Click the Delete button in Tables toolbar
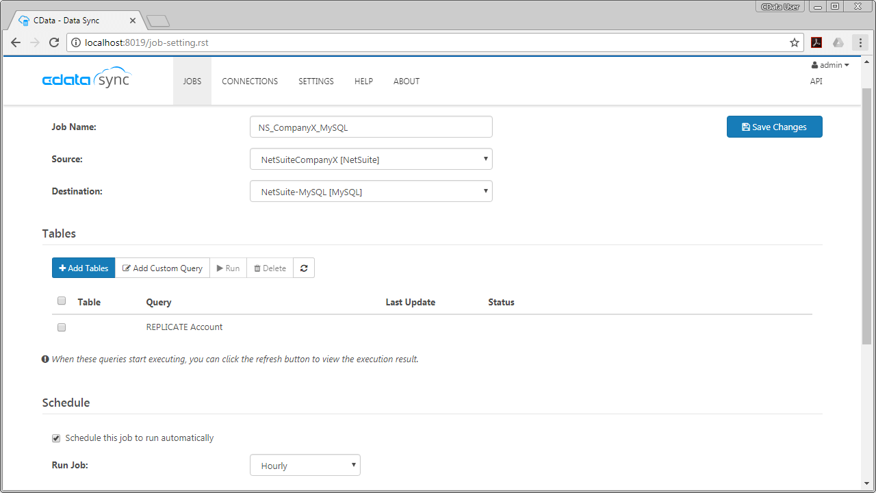 pos(270,268)
